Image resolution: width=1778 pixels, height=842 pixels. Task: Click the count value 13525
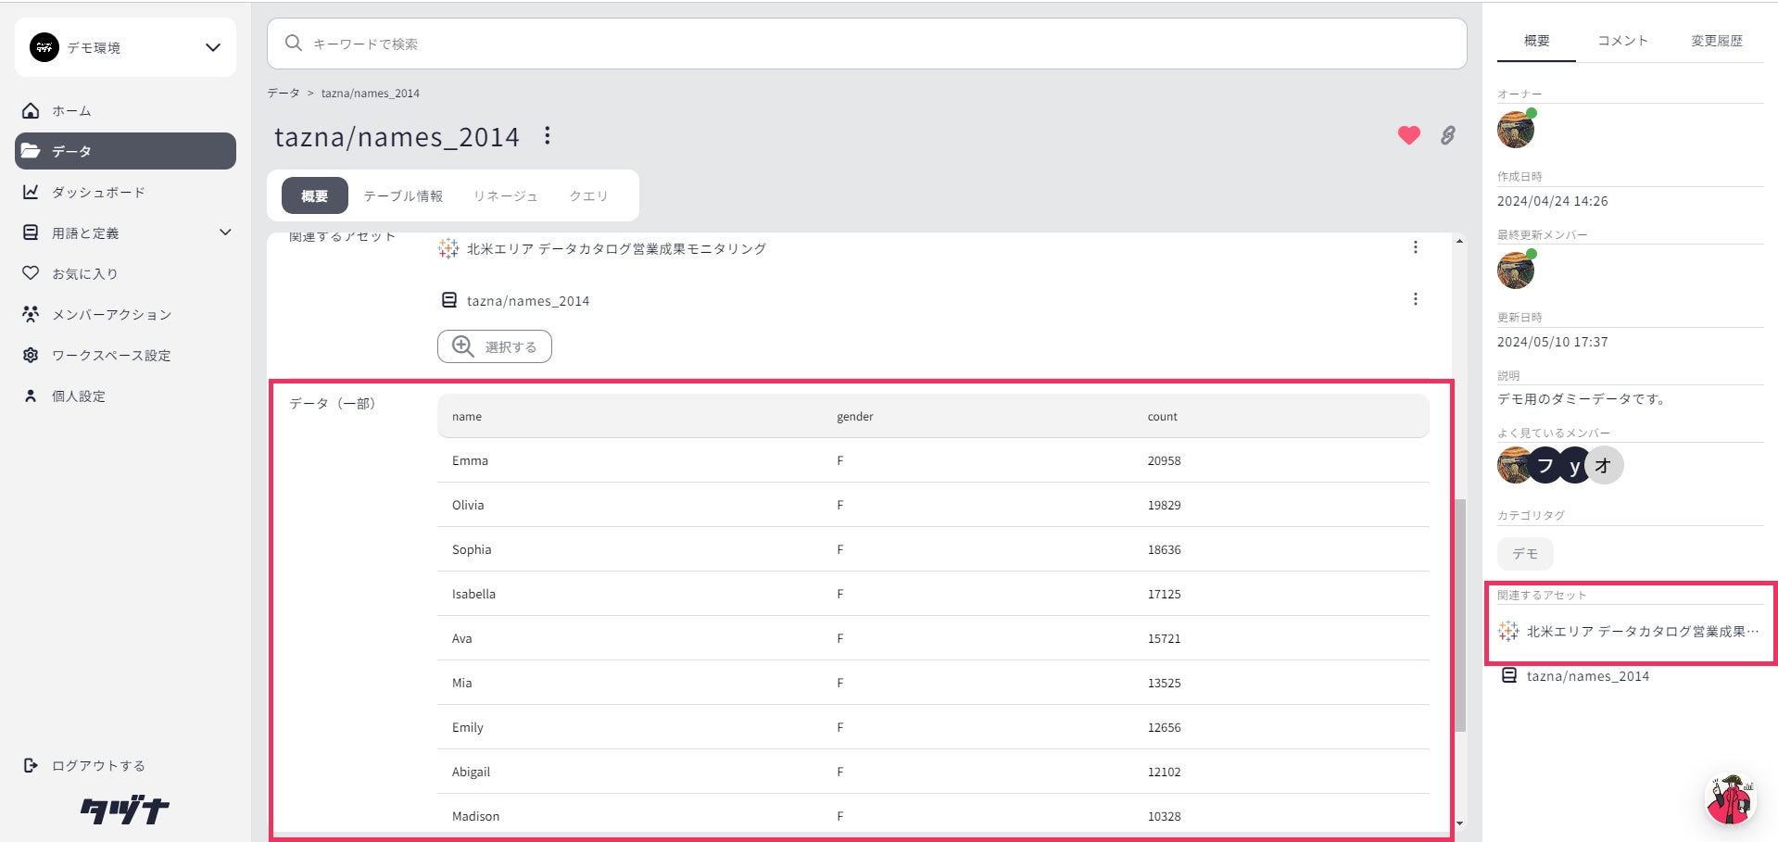point(1165,683)
